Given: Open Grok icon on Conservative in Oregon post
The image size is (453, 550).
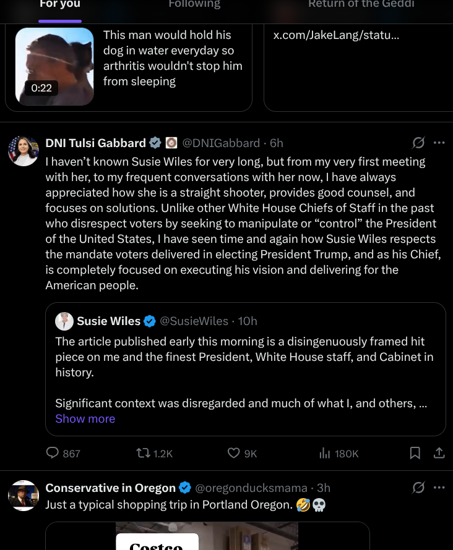Looking at the screenshot, I should [x=419, y=488].
